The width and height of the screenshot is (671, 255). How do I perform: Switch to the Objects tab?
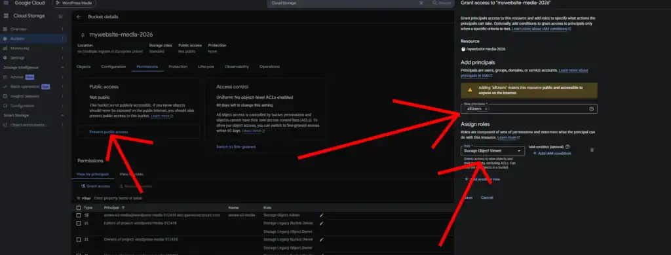pos(83,67)
